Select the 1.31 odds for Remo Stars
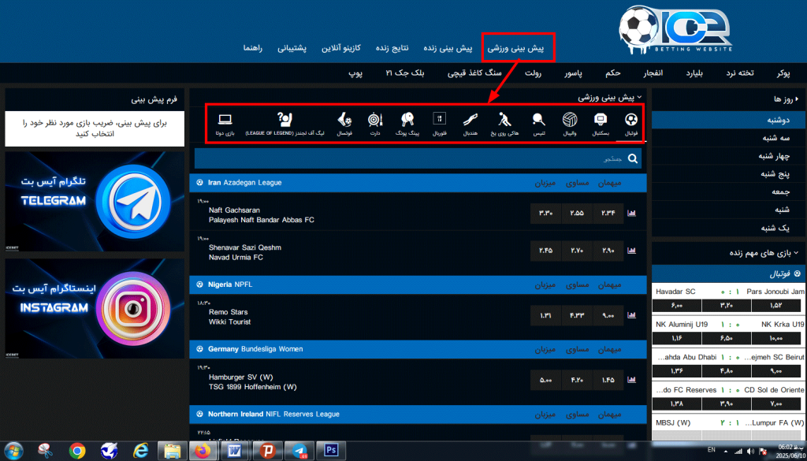 tap(545, 314)
